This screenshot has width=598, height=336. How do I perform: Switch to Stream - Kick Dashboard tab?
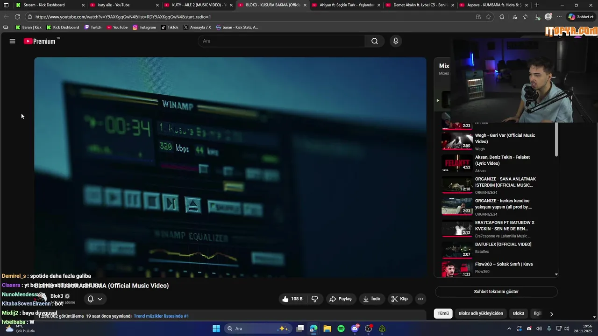[x=50, y=5]
